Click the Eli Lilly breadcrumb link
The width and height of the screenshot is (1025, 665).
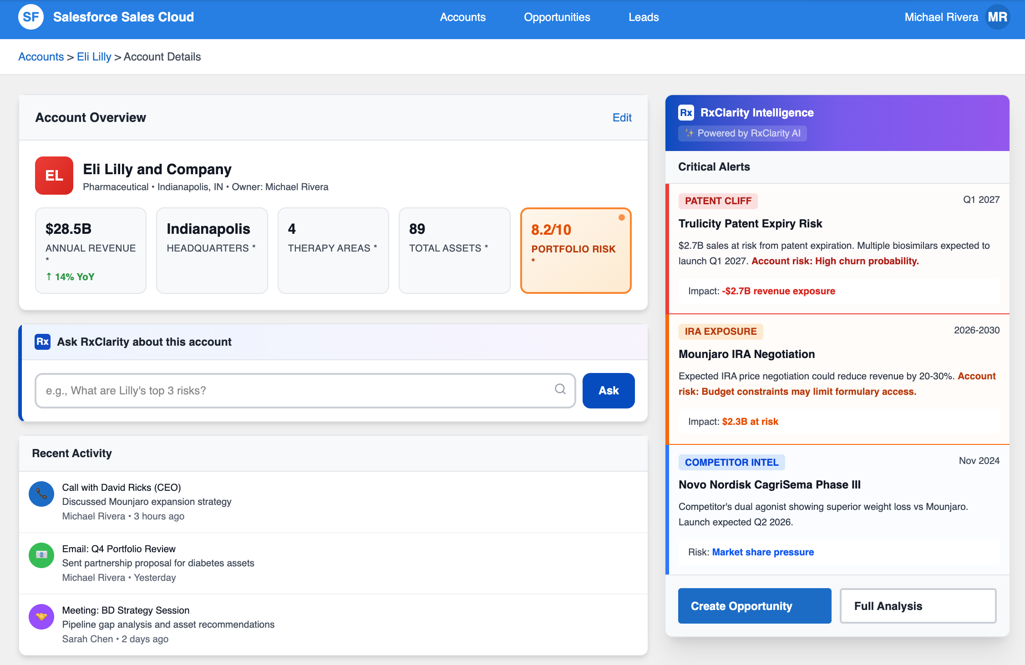[x=94, y=57]
